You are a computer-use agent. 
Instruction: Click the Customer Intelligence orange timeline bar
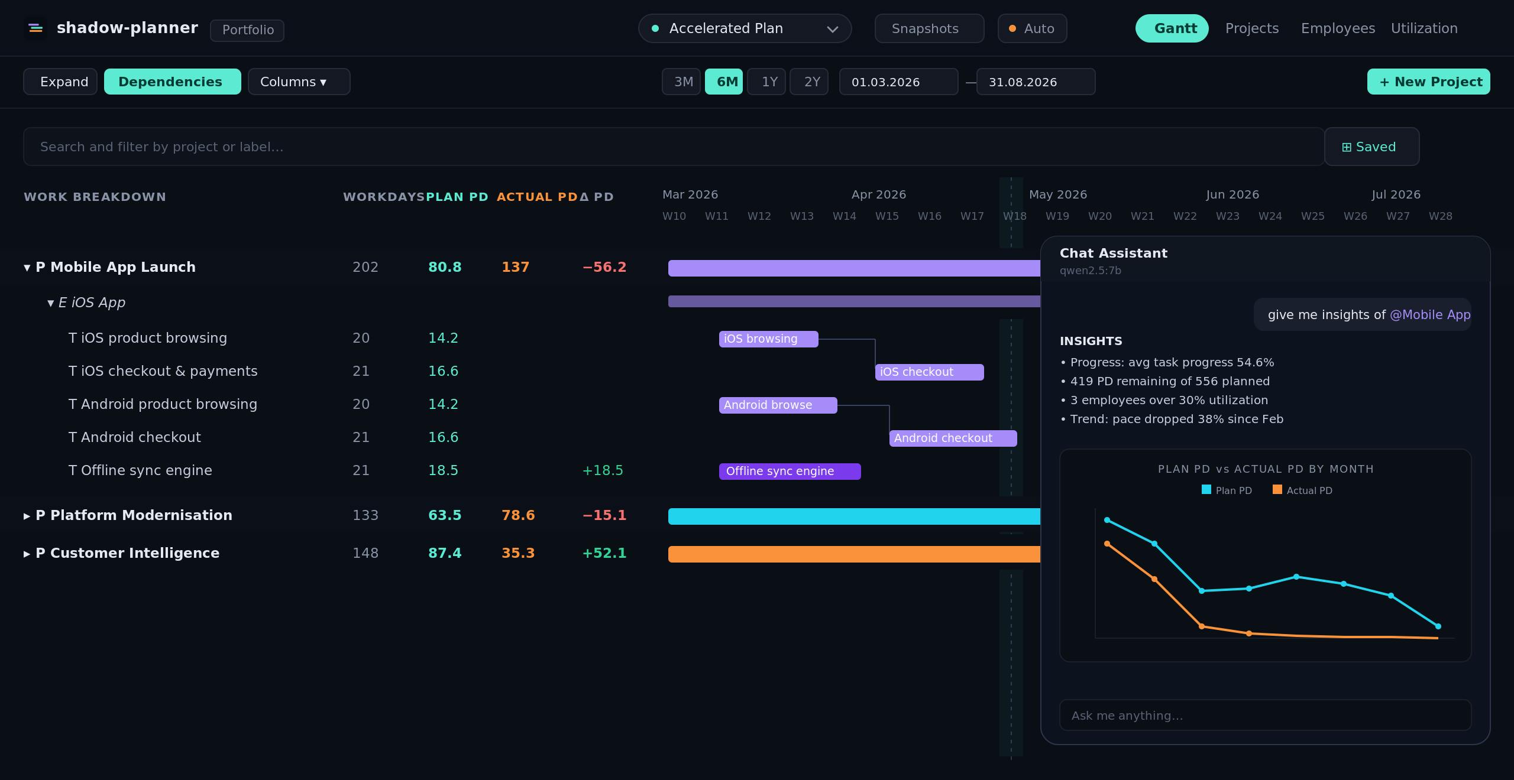click(854, 554)
